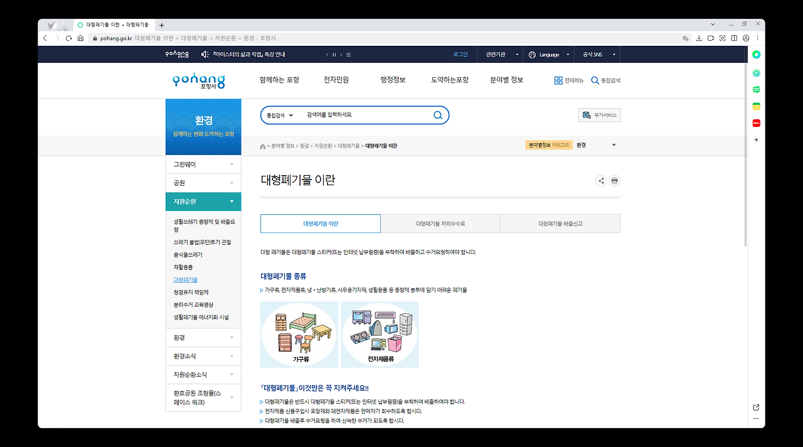Click the search magnifier inside the search box
The height and width of the screenshot is (447, 803).
[437, 115]
